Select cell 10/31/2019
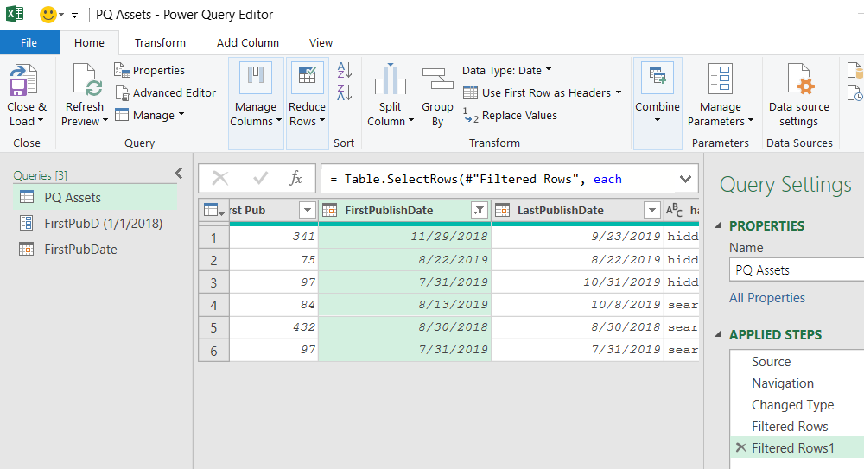Viewport: 864px width, 469px height. pyautogui.click(x=577, y=282)
